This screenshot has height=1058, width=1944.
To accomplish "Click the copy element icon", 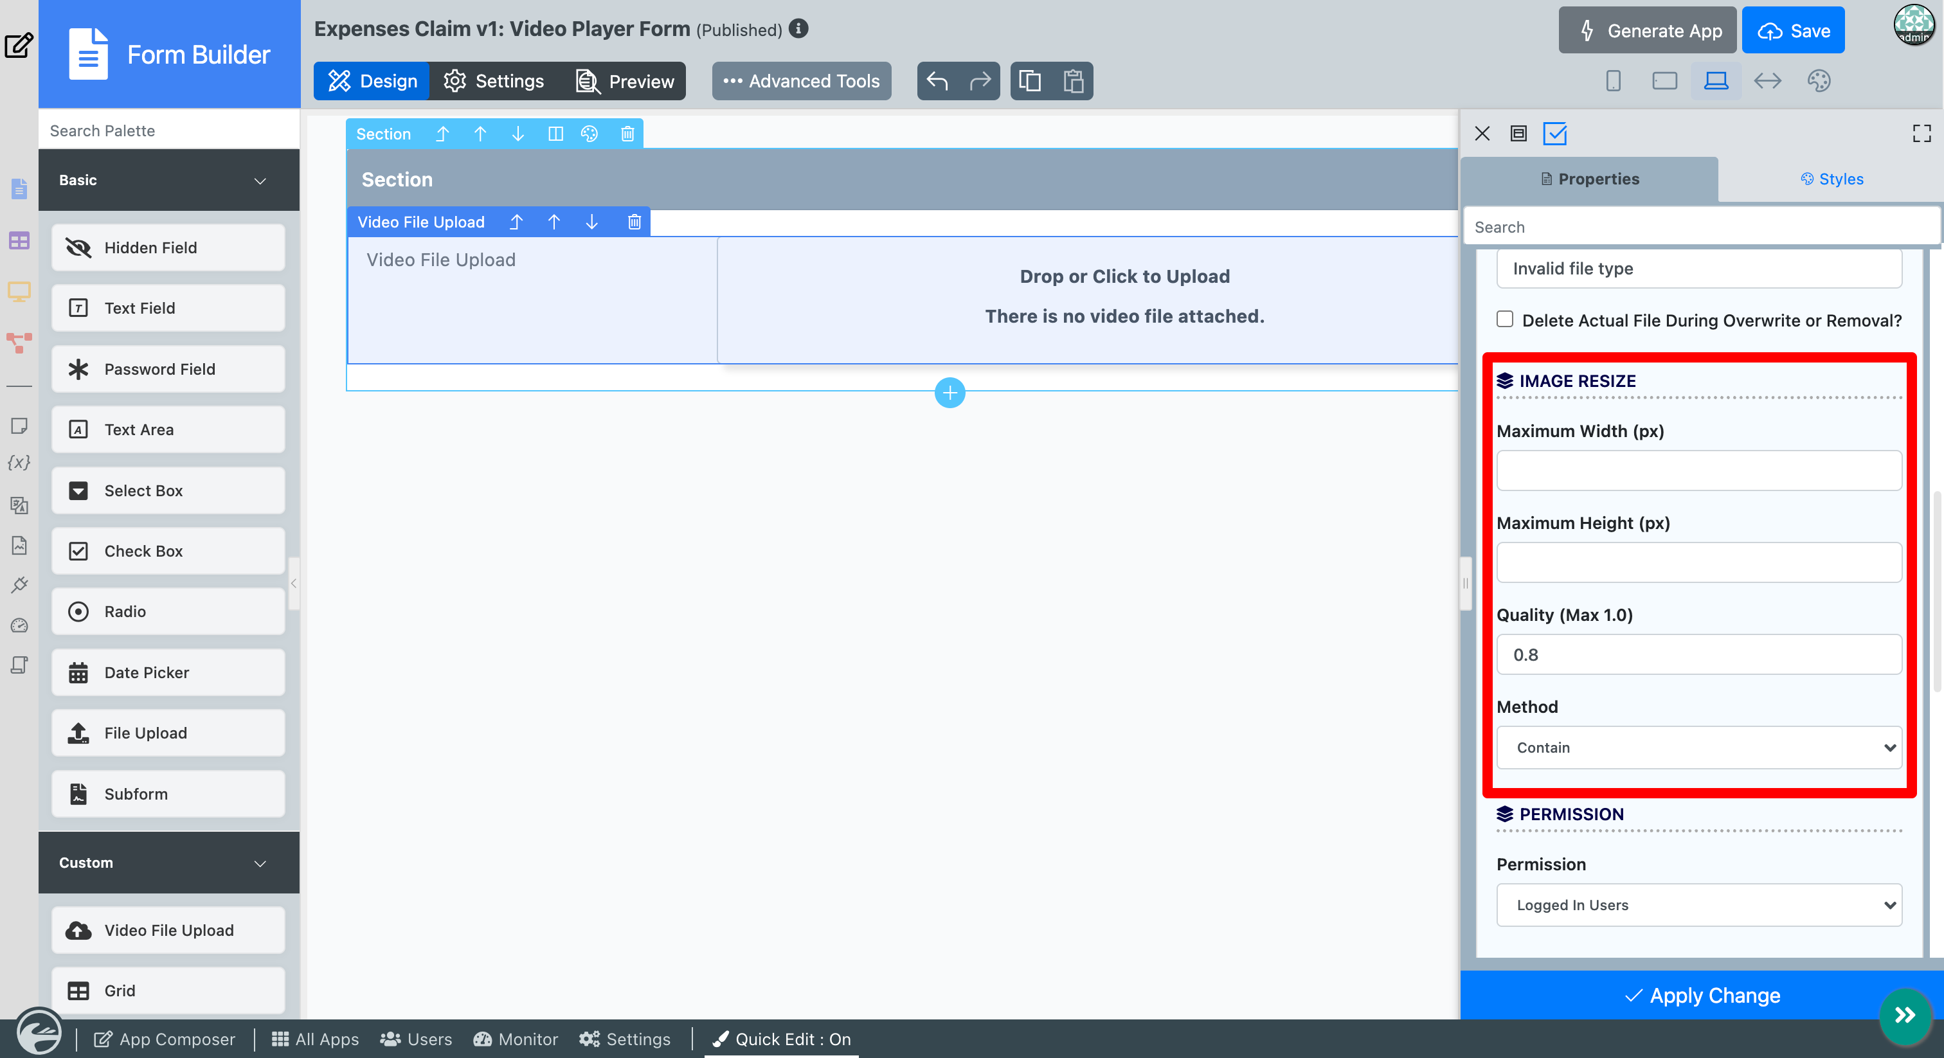I will coord(1030,81).
